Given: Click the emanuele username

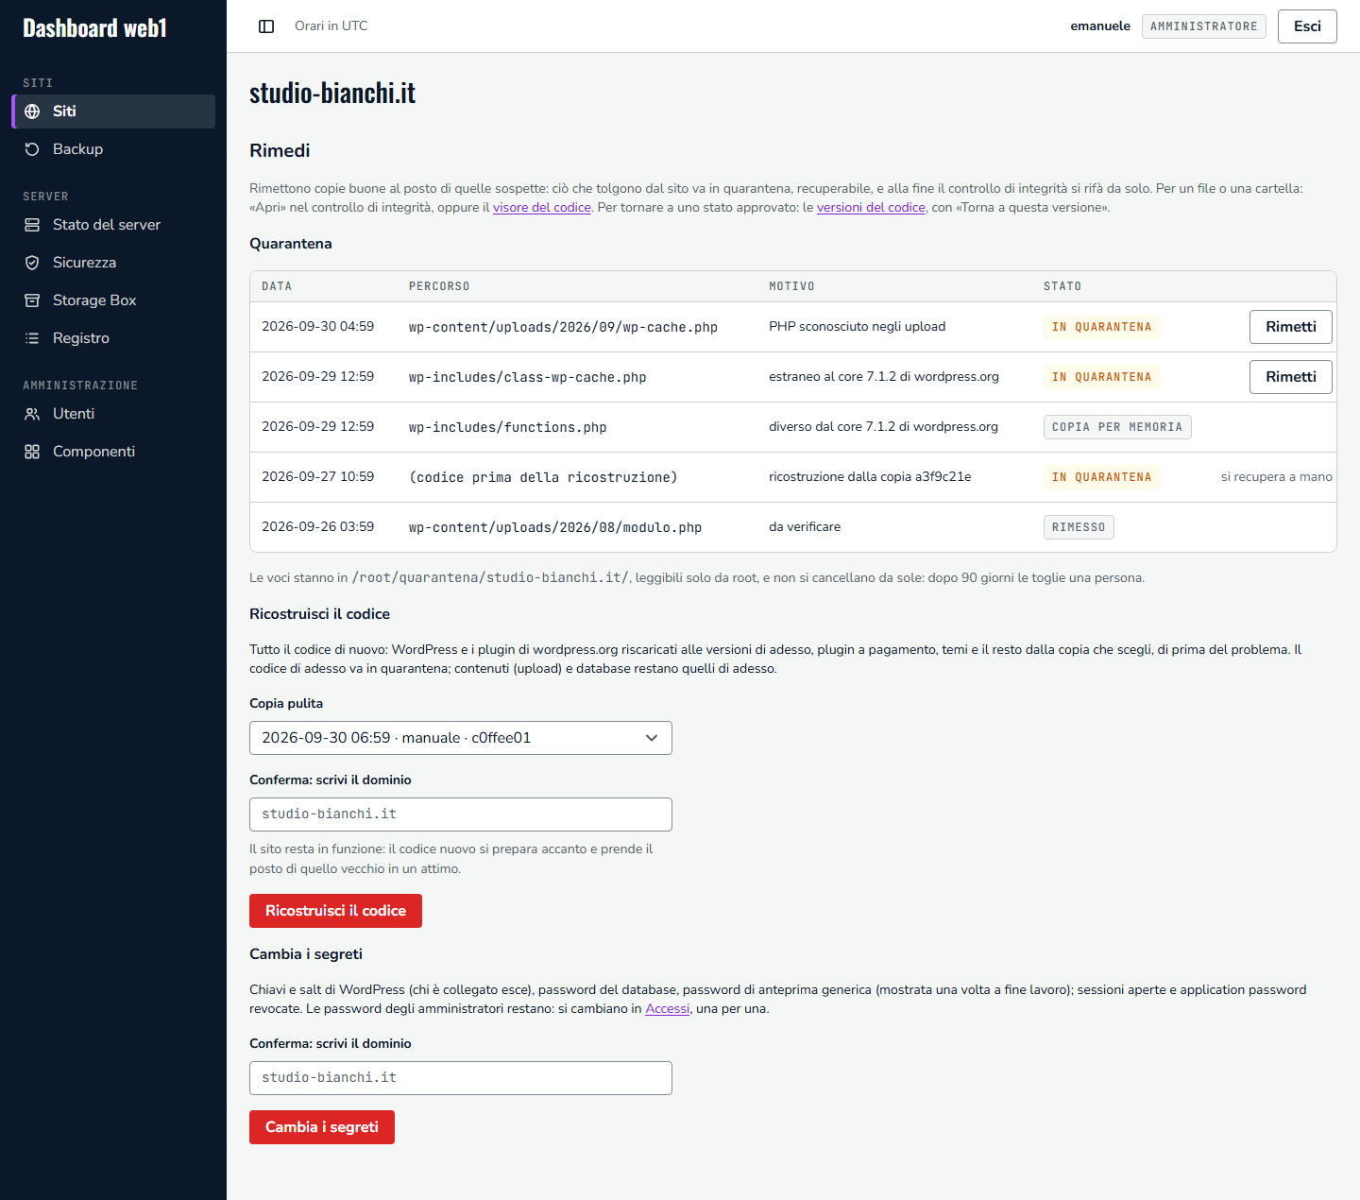Looking at the screenshot, I should 1100,26.
